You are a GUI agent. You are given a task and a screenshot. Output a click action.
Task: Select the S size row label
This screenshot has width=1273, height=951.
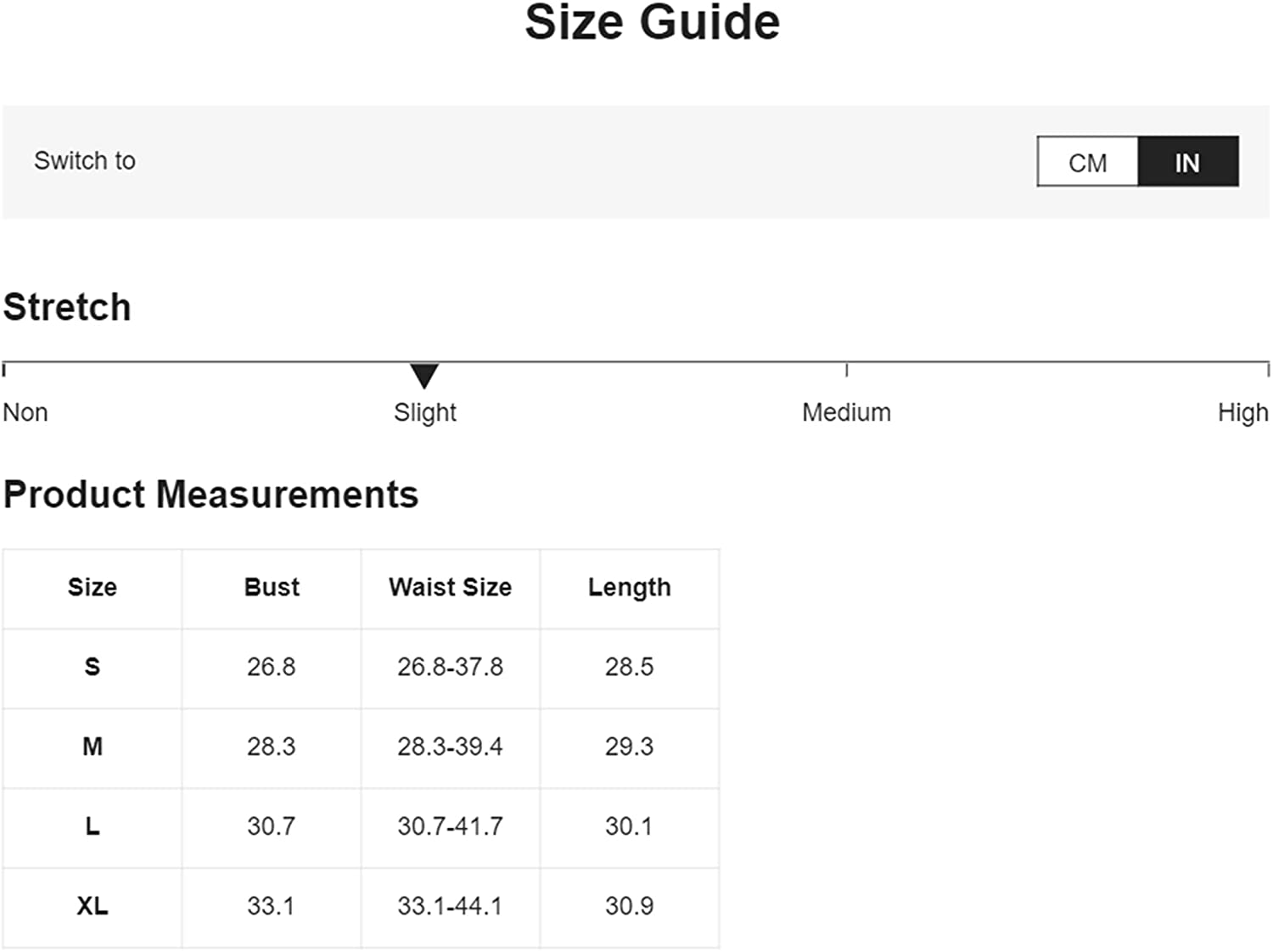point(93,667)
